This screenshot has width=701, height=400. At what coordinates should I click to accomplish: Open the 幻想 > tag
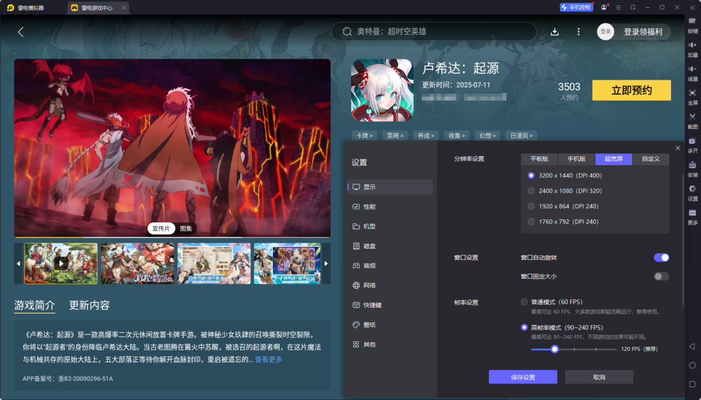tap(488, 135)
